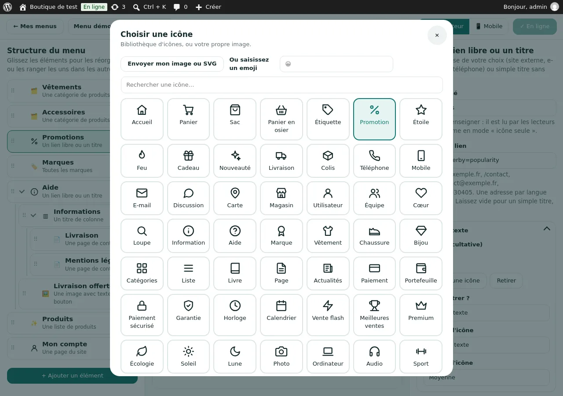563x396 pixels.
Task: Toggle the En ligne status button
Action: 535,26
